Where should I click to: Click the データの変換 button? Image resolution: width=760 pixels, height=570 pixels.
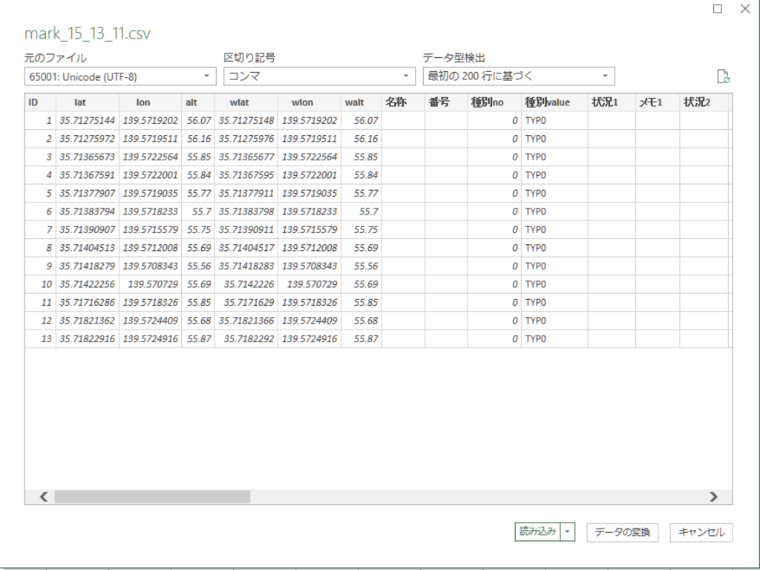(623, 532)
